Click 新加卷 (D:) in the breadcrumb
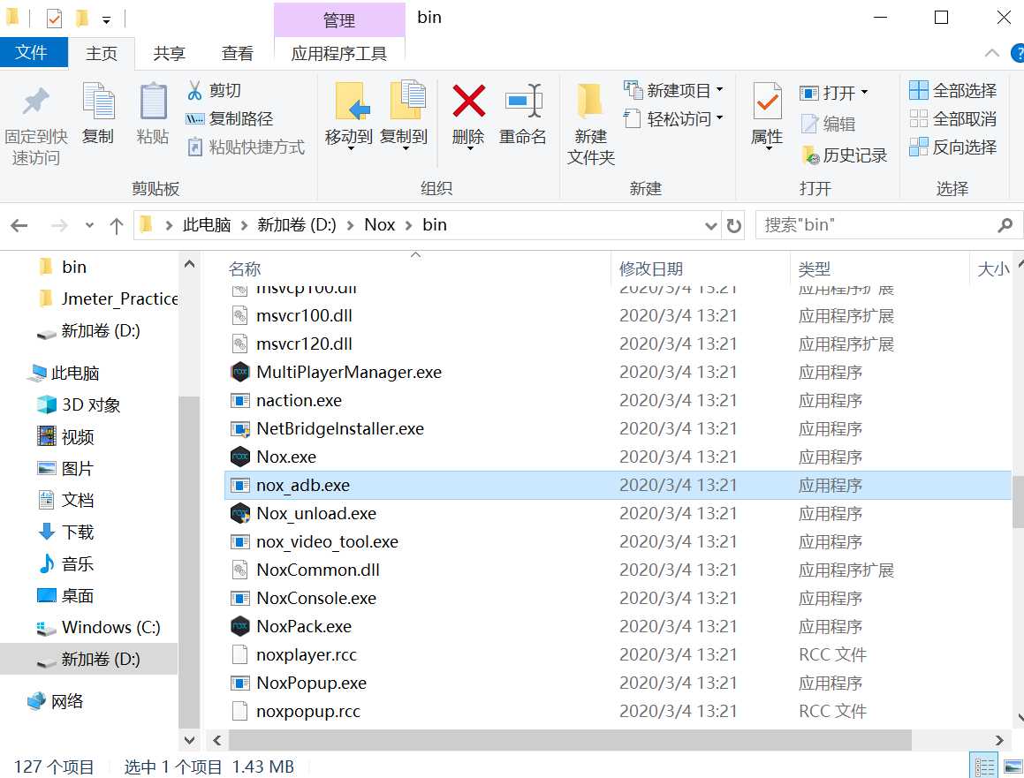 click(297, 225)
